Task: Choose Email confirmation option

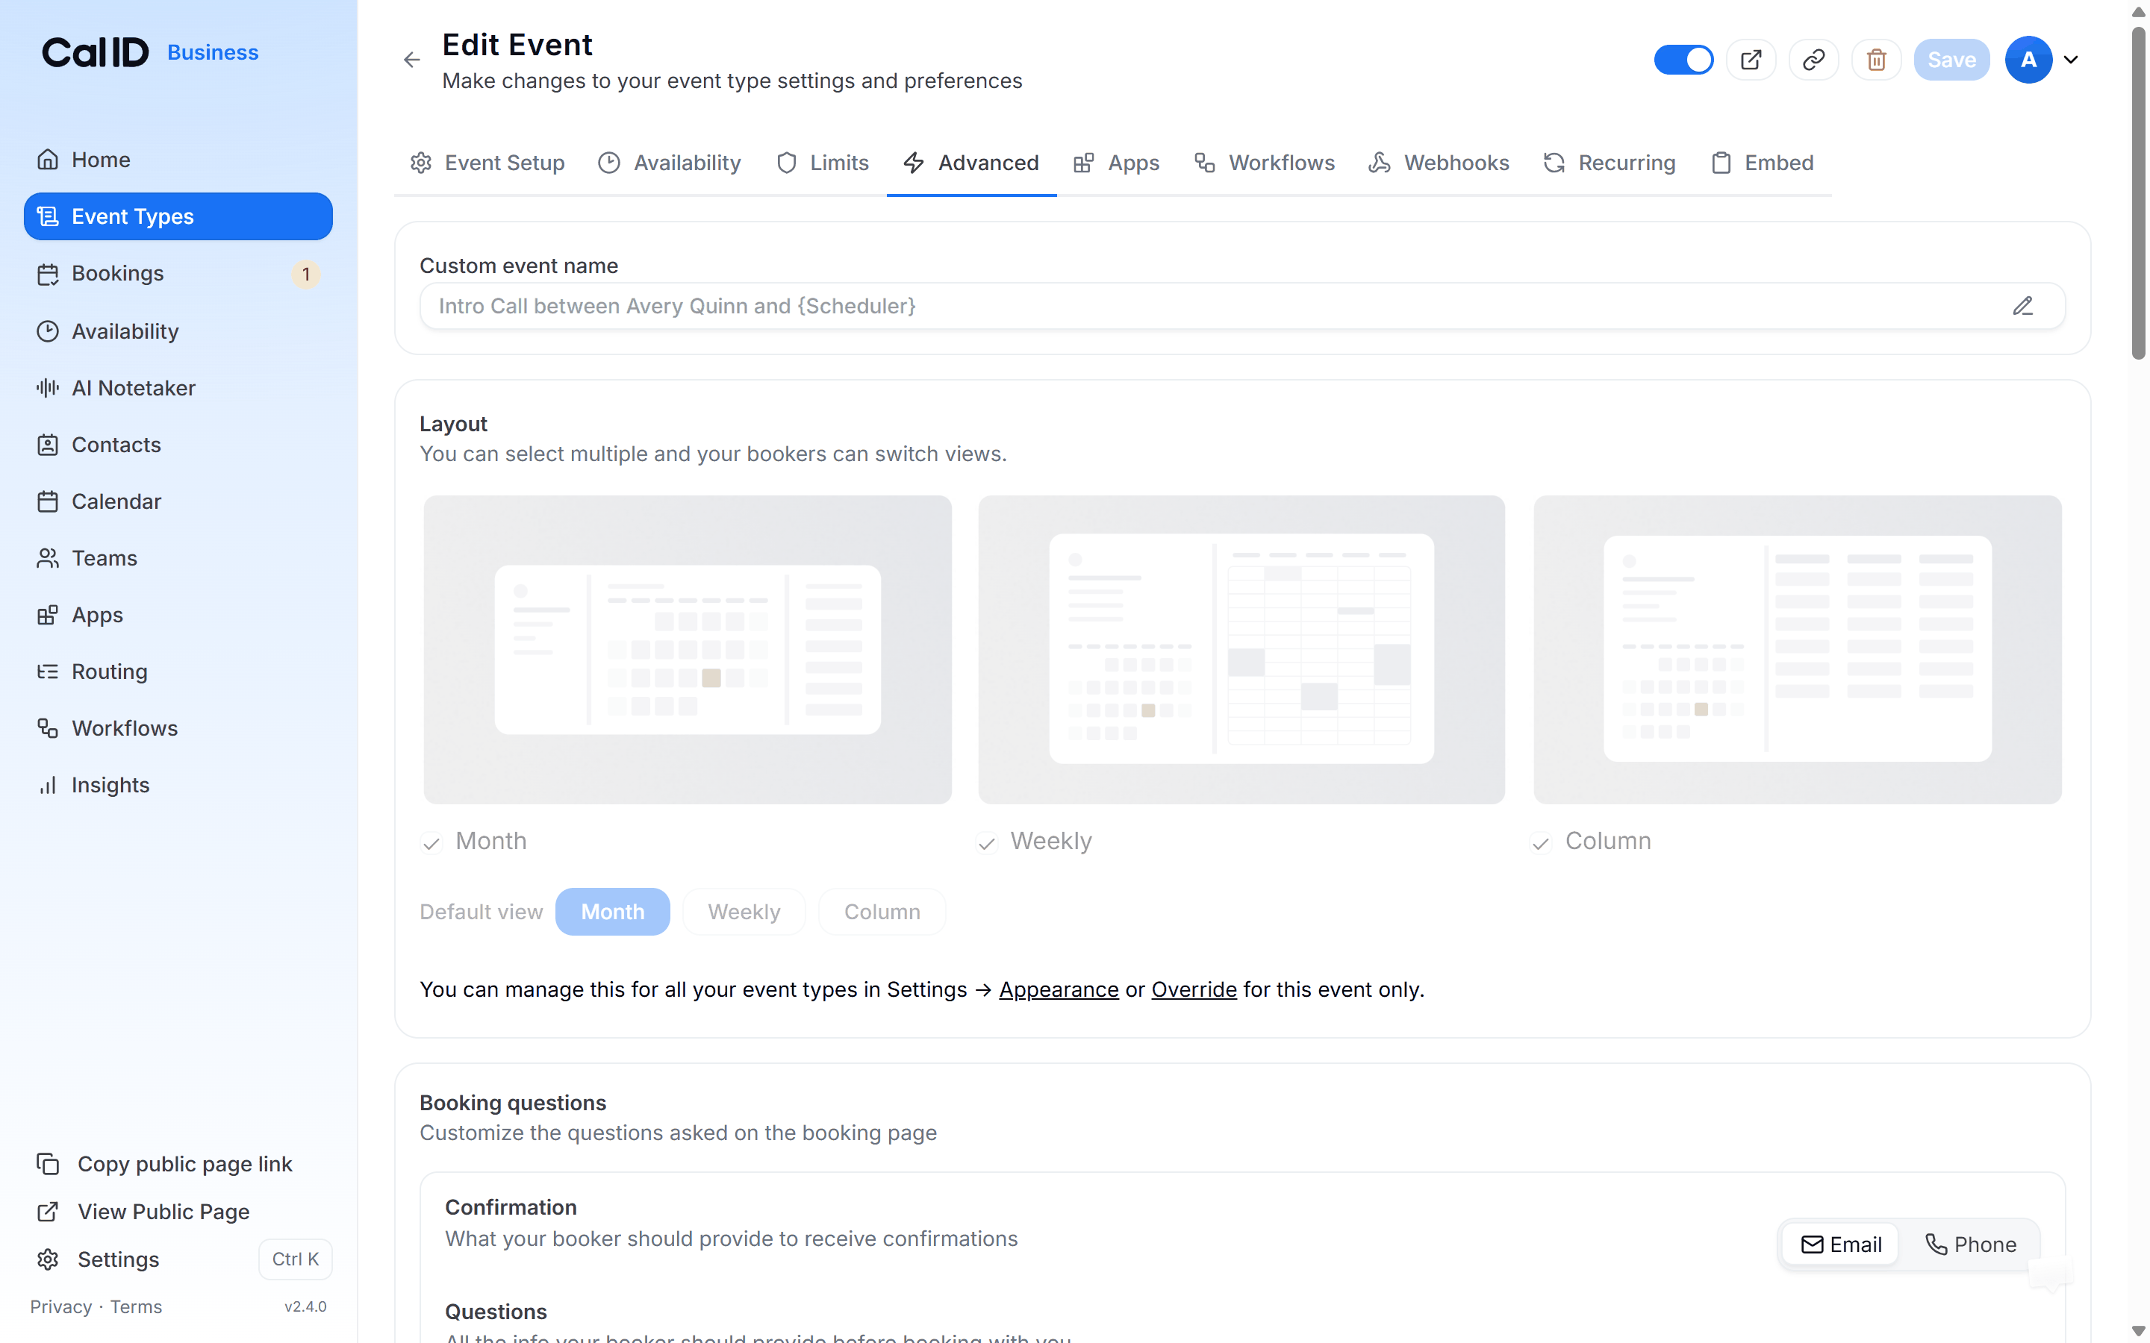Action: pos(1841,1245)
